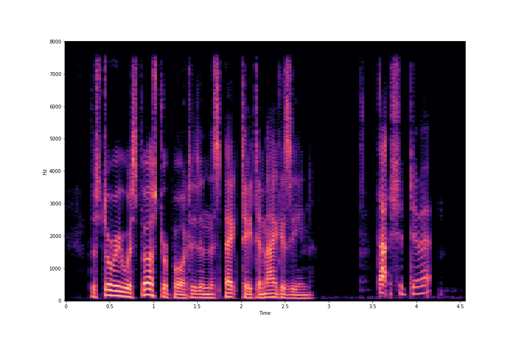Click the "Hz" y-axis label

coord(45,172)
